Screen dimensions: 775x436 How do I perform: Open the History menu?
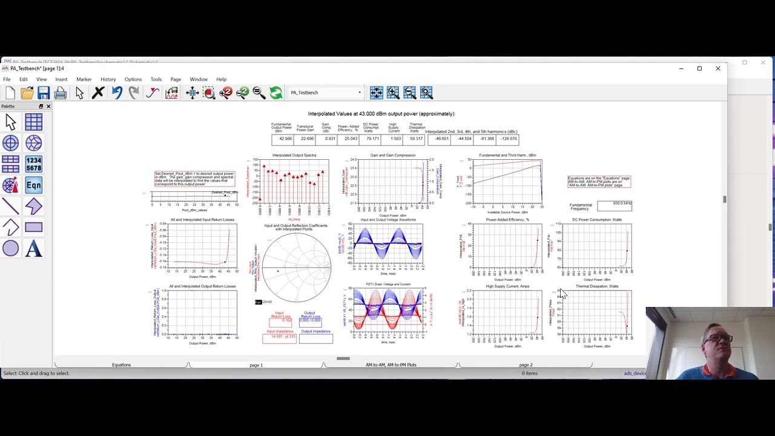point(108,79)
